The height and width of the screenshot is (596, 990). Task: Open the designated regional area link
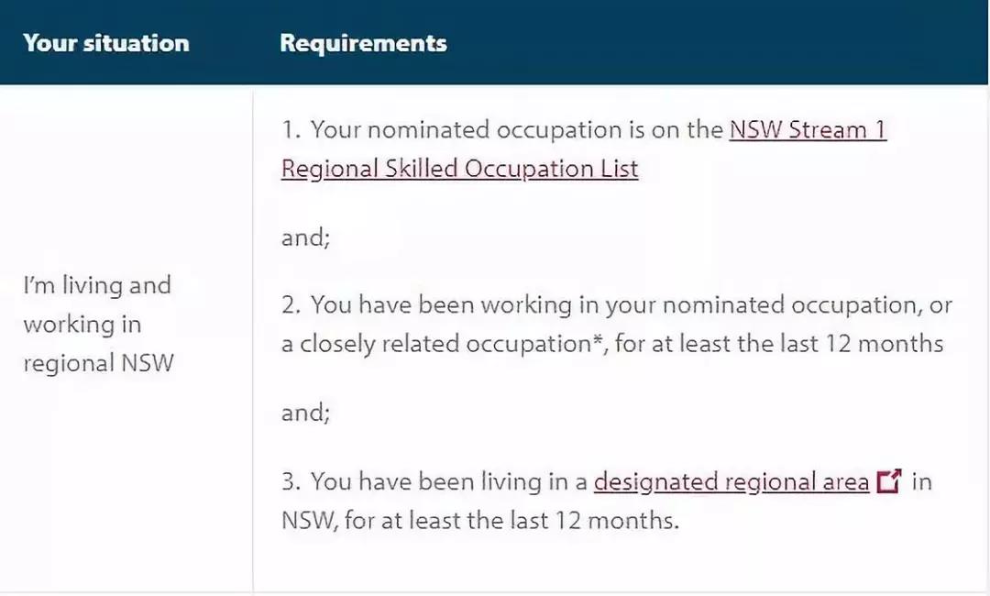coord(731,481)
